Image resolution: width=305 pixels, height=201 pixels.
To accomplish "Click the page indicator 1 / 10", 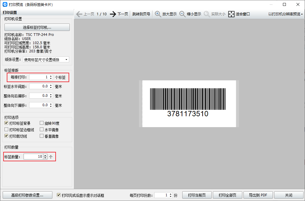I will [x=102, y=14].
